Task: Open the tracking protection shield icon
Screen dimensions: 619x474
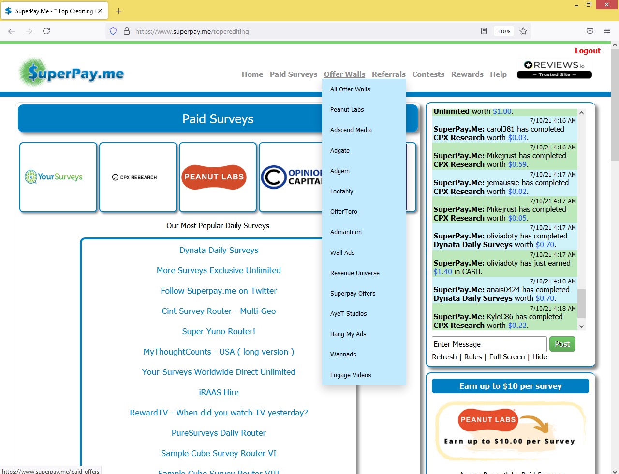Action: [x=113, y=31]
